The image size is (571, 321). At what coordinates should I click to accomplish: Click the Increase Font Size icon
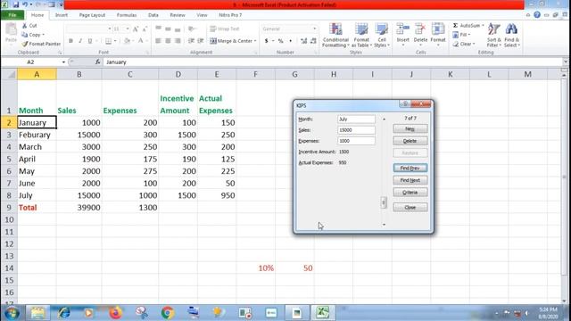pyautogui.click(x=136, y=29)
